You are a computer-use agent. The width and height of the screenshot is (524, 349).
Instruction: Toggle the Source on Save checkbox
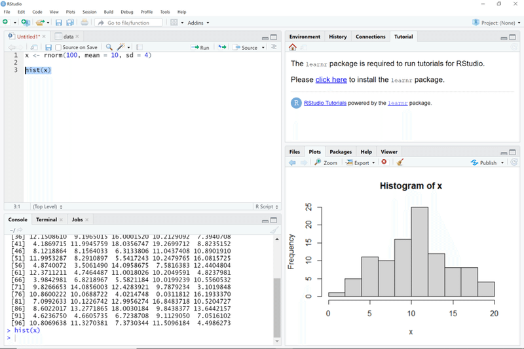pyautogui.click(x=58, y=47)
